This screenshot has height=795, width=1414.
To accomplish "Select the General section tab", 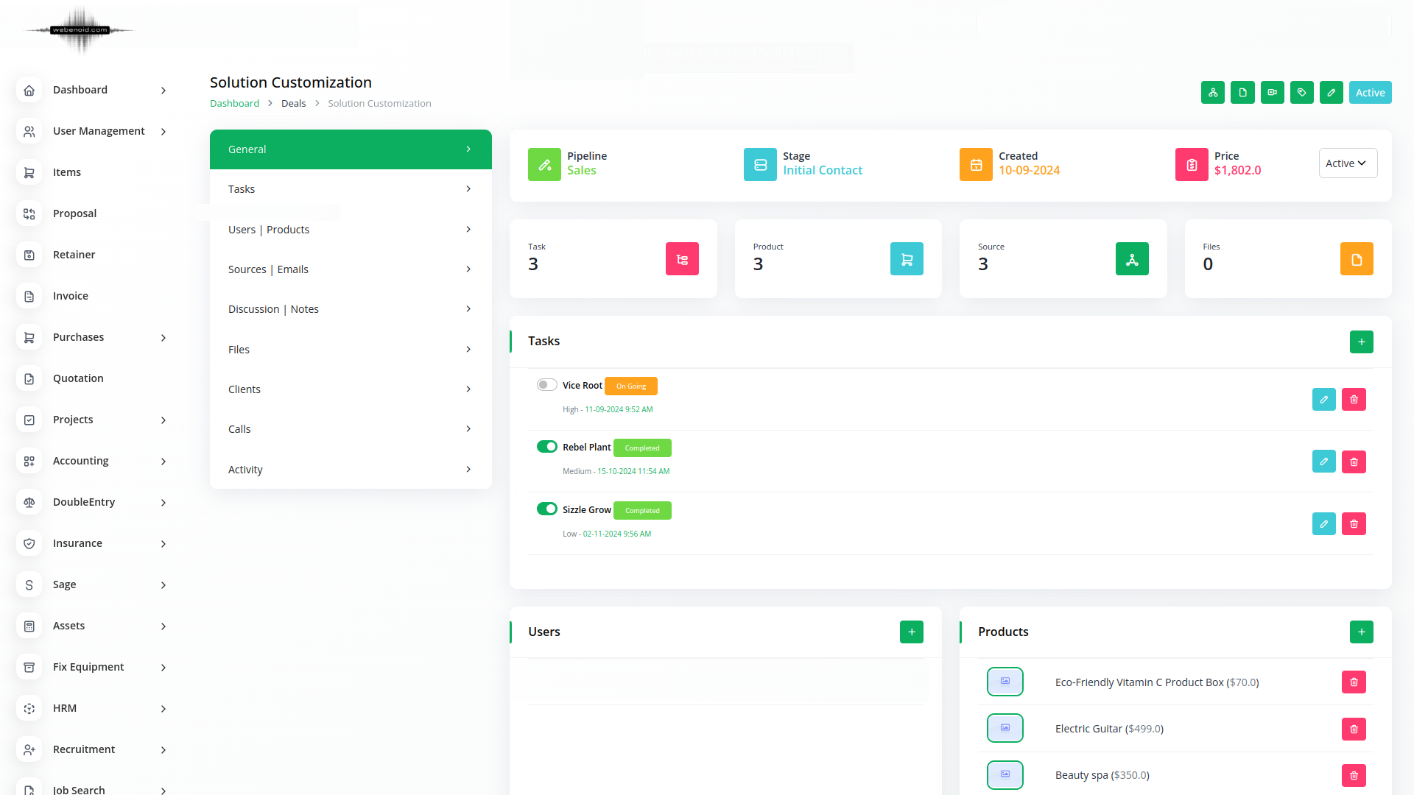I will tap(351, 149).
